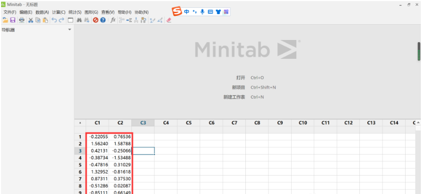Image resolution: width=424 pixels, height=194 pixels.
Task: Select column header C10
Action: 303,123
